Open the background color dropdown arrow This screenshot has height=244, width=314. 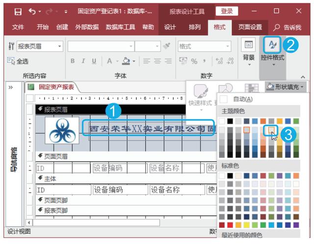[x=134, y=61]
